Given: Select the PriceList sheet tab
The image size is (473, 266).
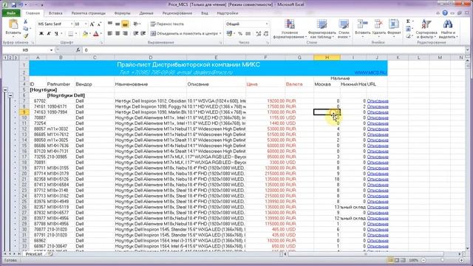Looking at the screenshot, I should pos(33,254).
